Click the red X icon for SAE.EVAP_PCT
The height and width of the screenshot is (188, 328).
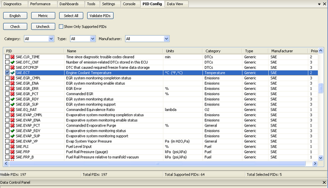point(12,126)
